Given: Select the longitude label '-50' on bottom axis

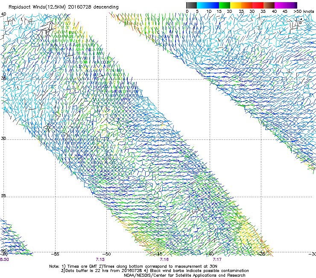Looking at the screenshot, I should [106, 254].
